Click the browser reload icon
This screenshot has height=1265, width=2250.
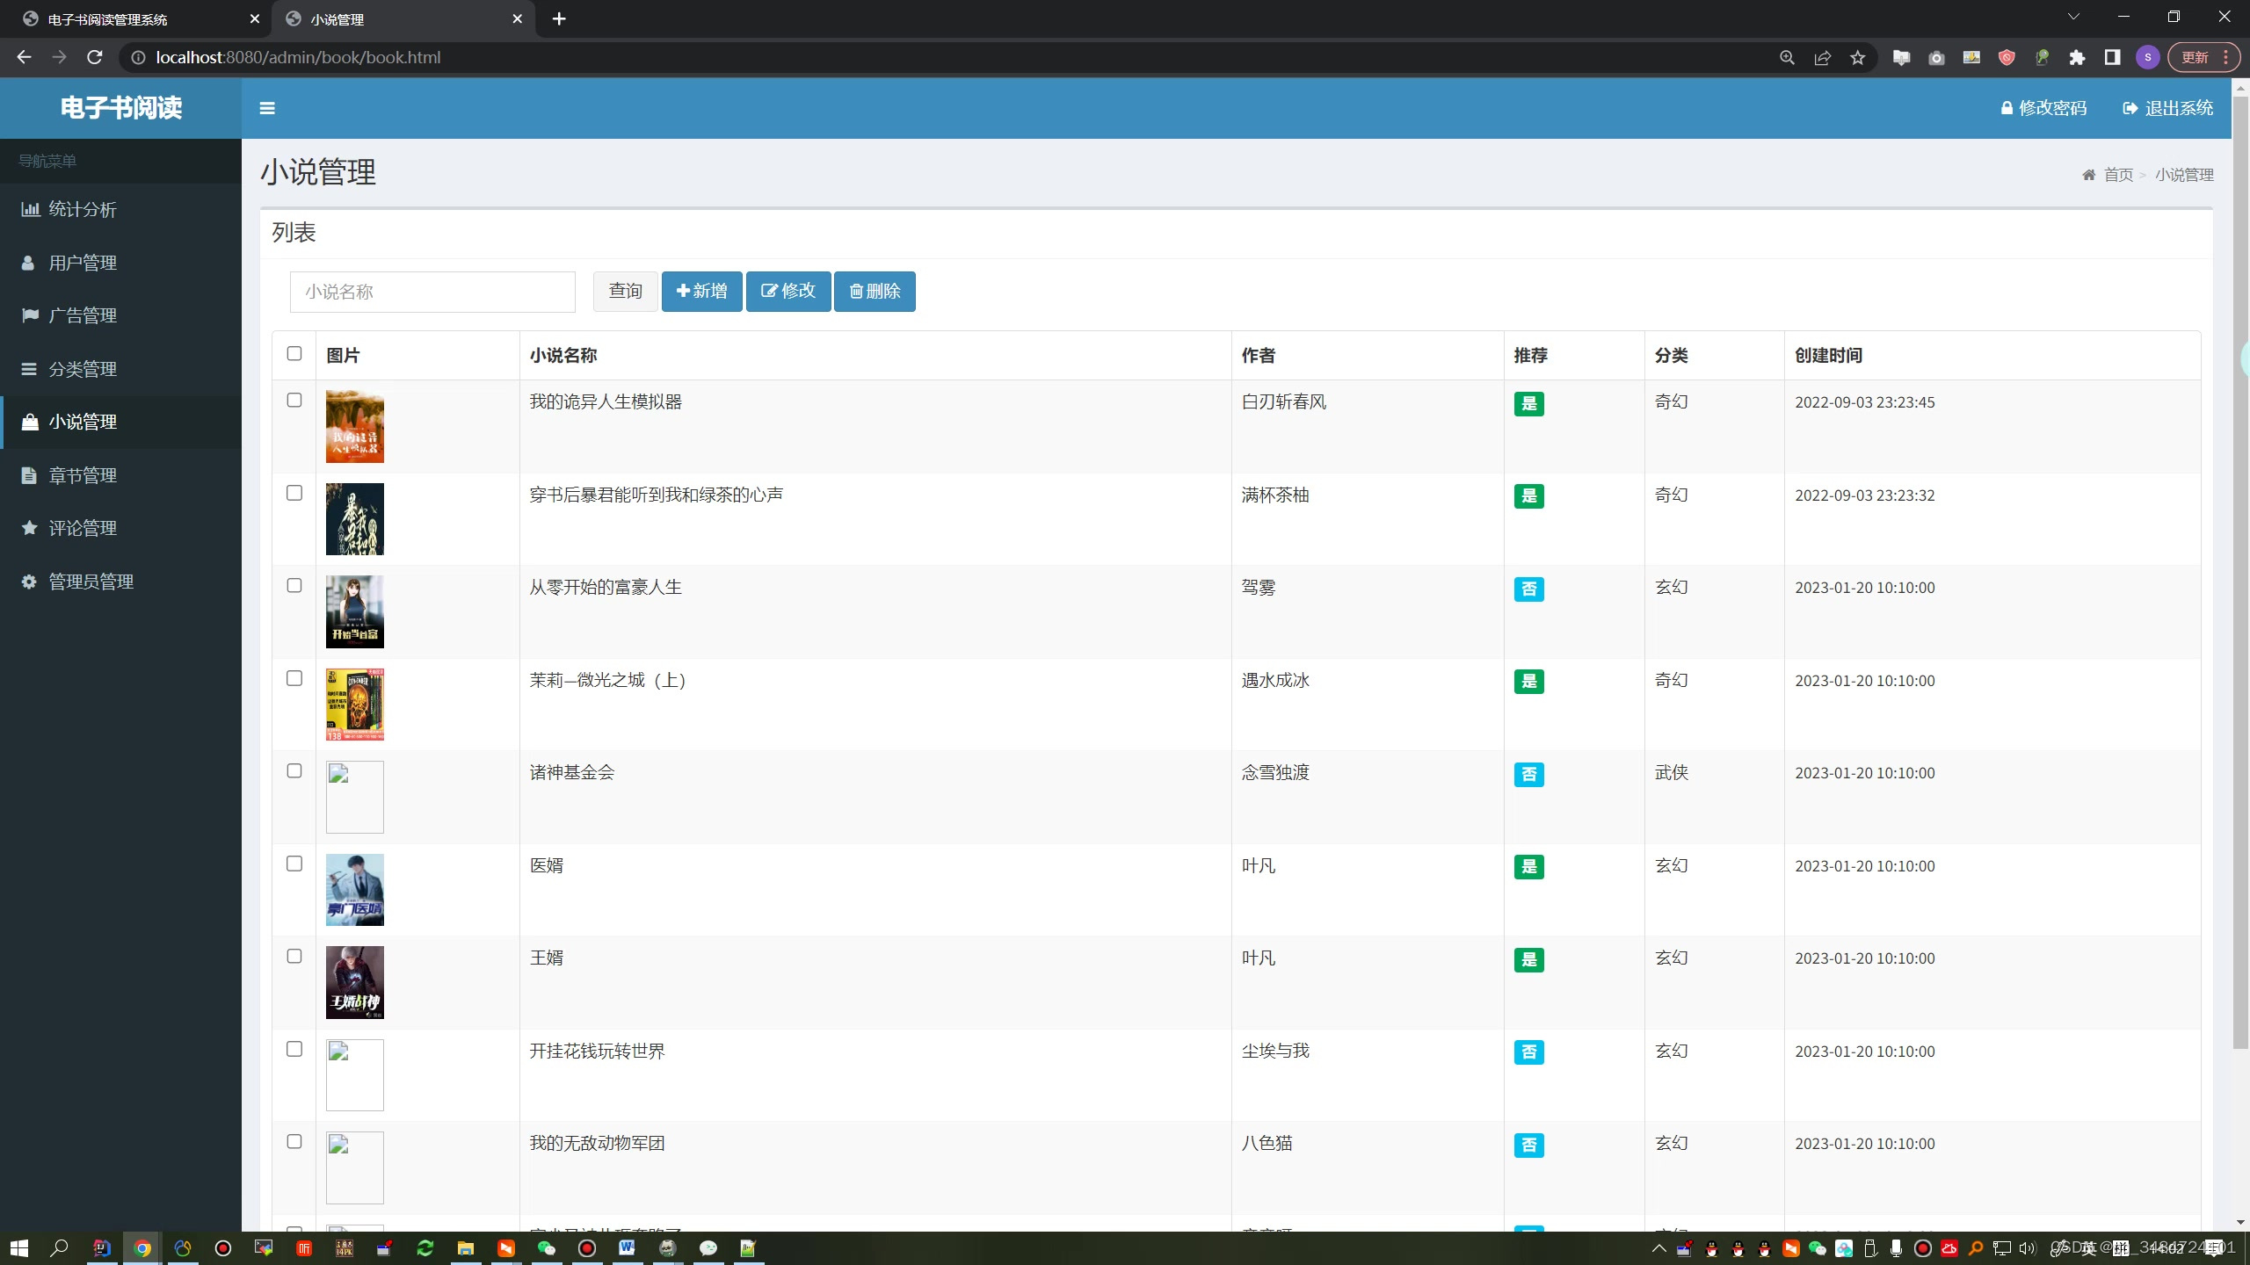tap(95, 58)
